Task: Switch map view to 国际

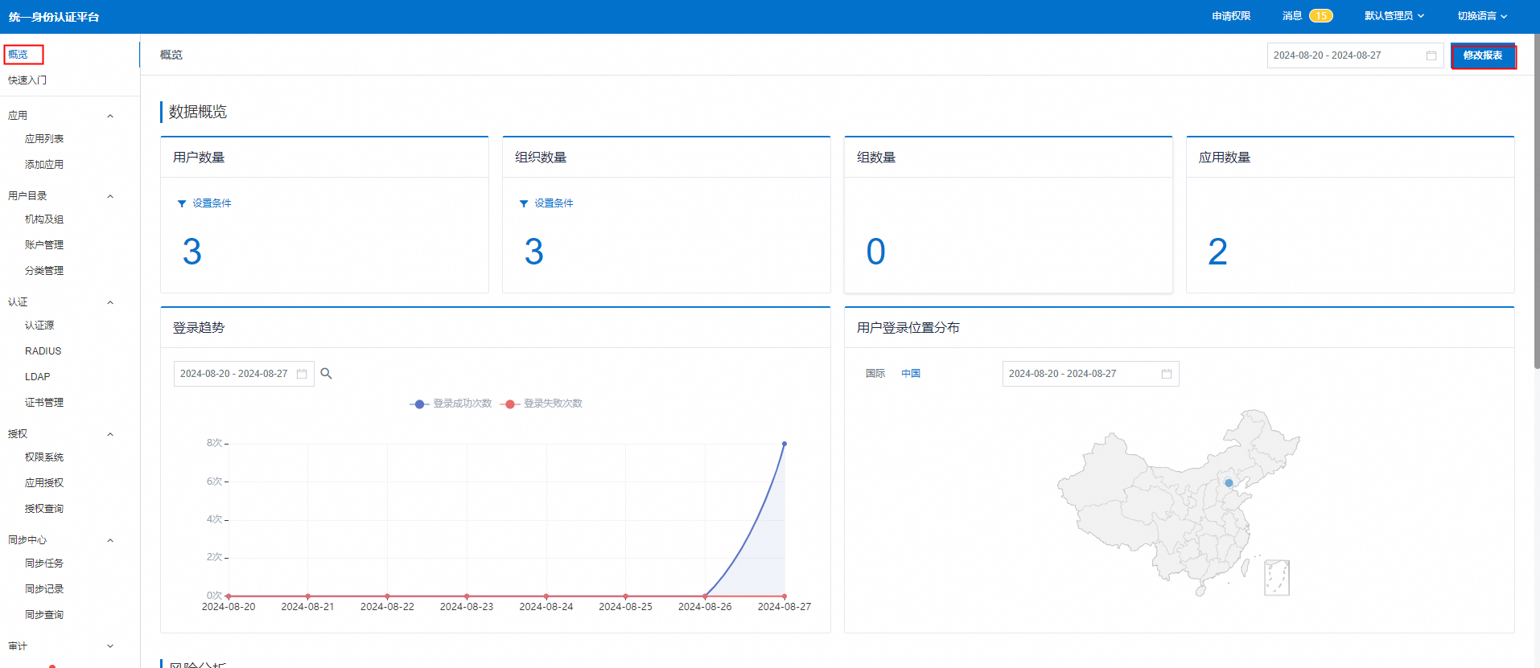Action: pos(875,374)
